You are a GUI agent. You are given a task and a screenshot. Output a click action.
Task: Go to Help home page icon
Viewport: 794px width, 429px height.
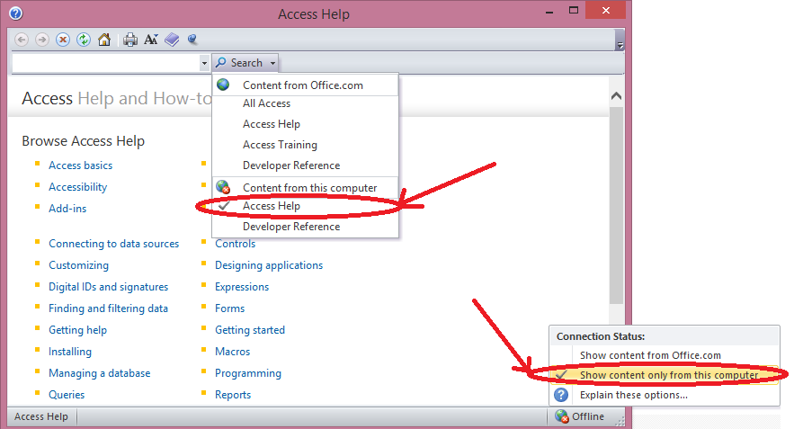click(x=104, y=40)
